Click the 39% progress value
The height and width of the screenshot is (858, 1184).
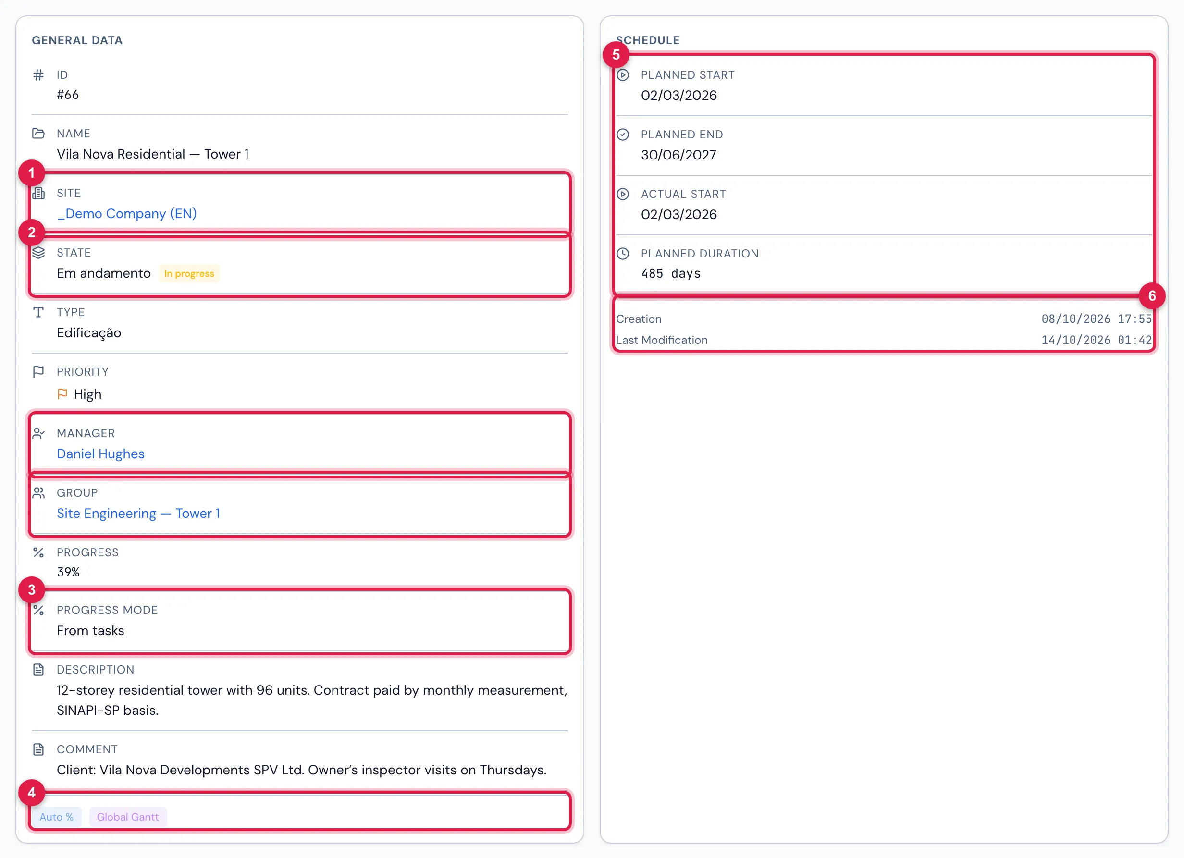[x=68, y=572]
